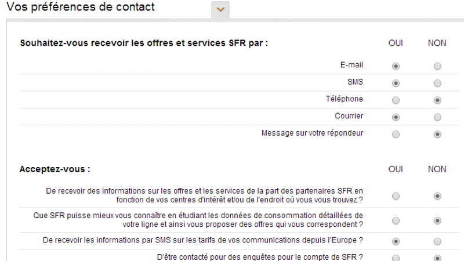
Task: Choose NON for SMS offers
Action: tap(437, 83)
